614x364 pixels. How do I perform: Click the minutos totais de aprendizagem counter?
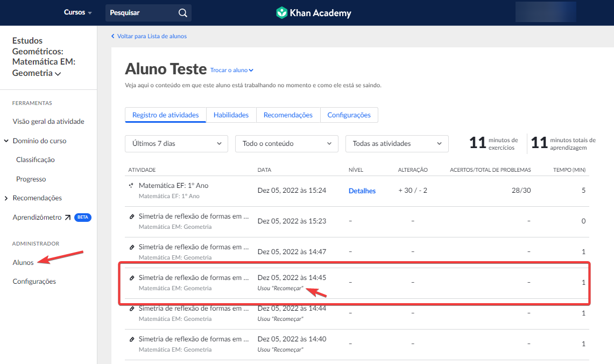coord(563,143)
